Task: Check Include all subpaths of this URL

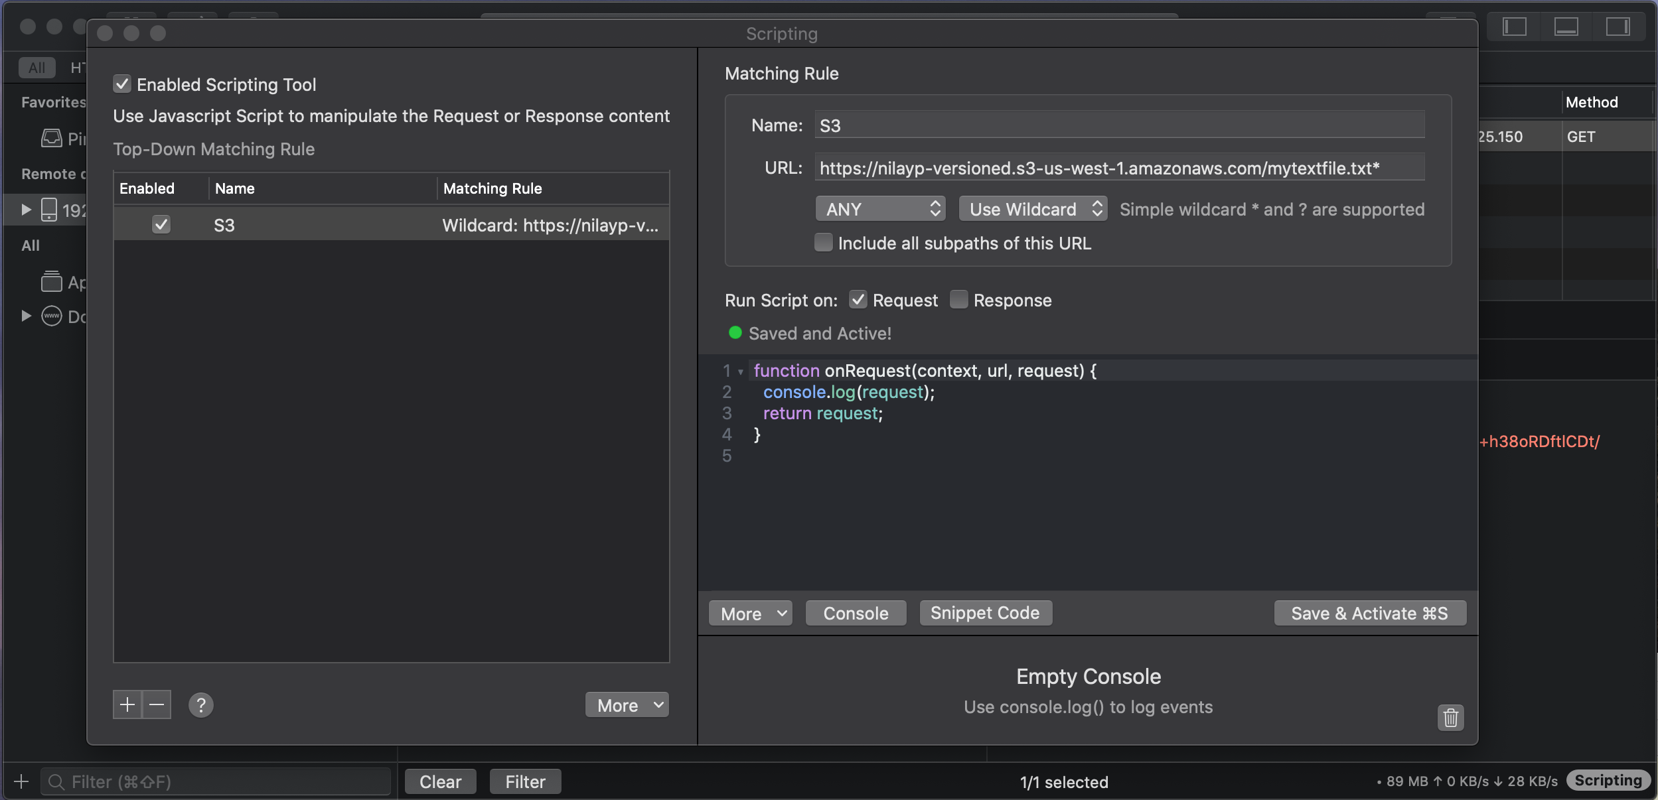Action: [822, 243]
